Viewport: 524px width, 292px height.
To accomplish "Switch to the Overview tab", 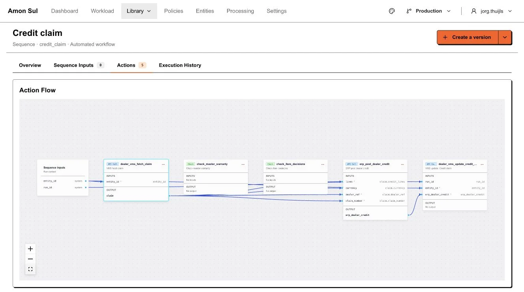I will (x=30, y=65).
